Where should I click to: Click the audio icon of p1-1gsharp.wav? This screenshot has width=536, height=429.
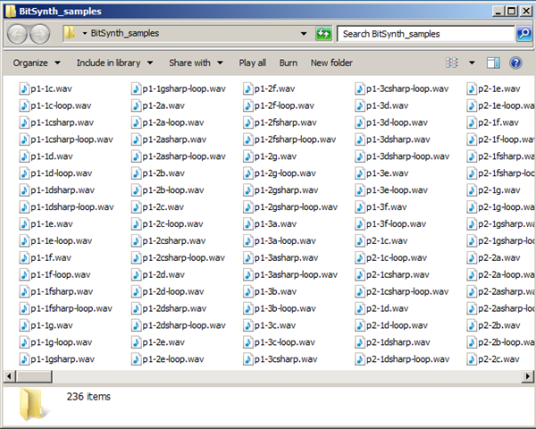24,359
